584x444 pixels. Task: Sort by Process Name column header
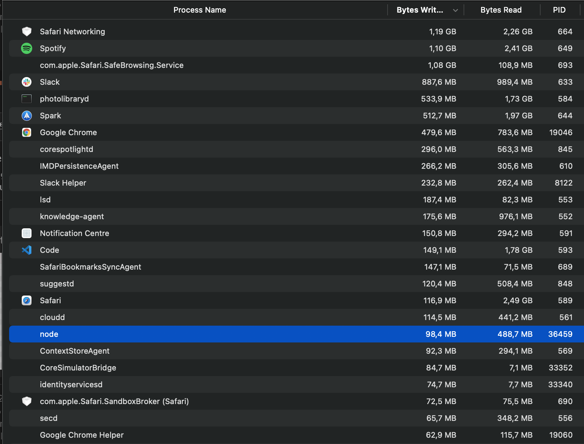[200, 10]
